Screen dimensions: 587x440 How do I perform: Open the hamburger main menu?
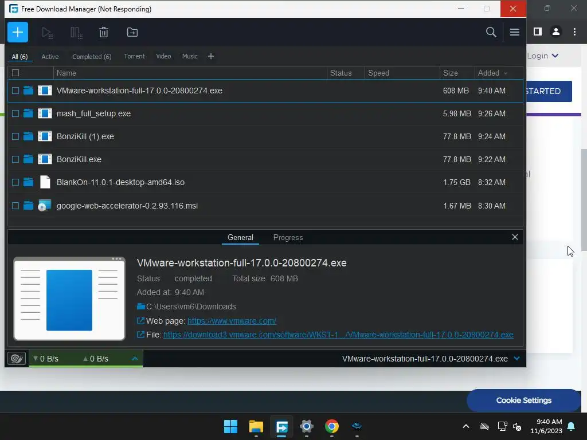[x=514, y=32]
